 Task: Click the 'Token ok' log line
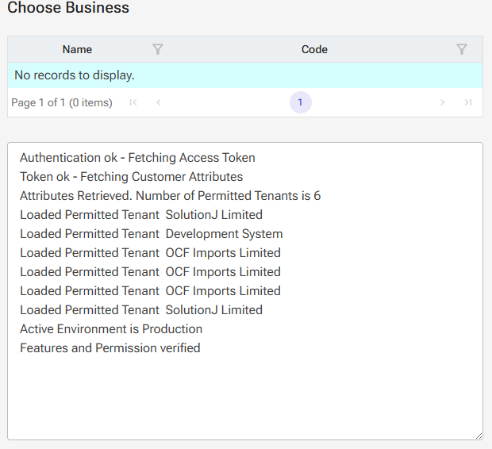(x=131, y=177)
